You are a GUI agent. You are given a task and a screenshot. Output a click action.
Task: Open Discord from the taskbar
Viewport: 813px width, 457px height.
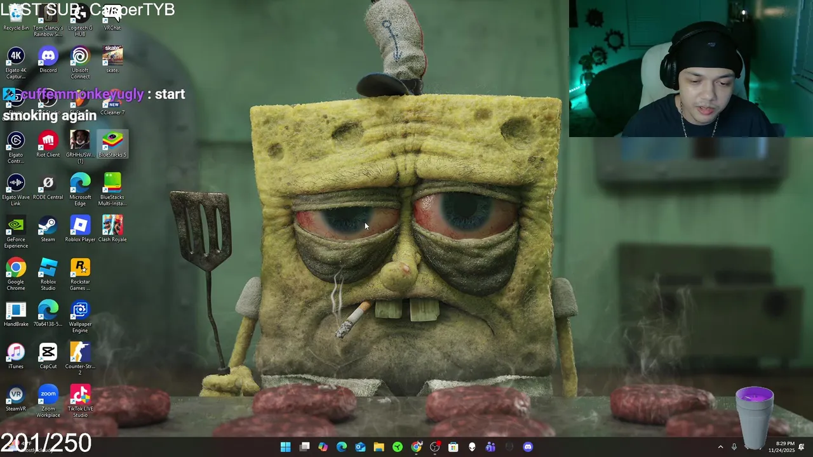[x=528, y=447]
